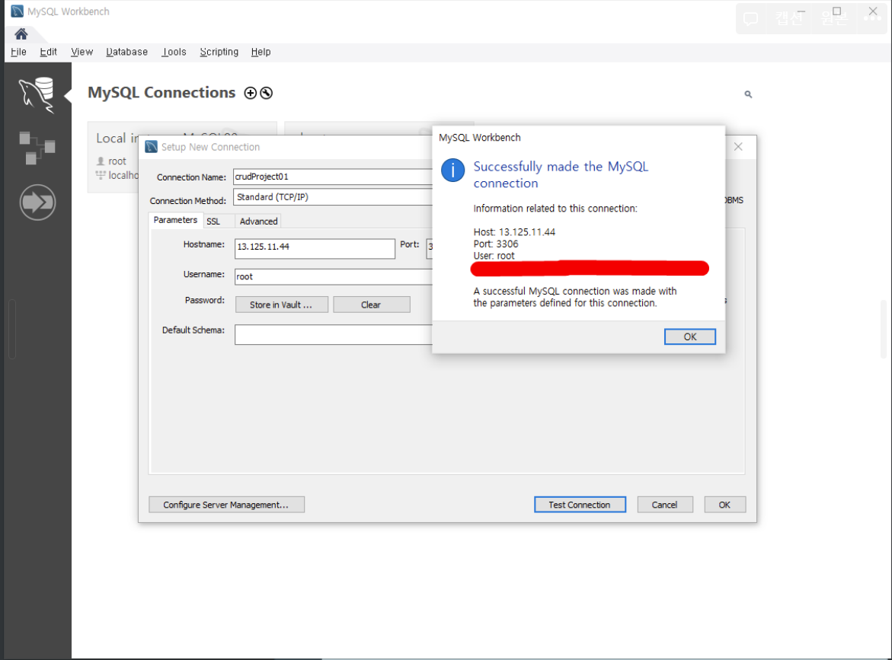Click the Username input field
Image resolution: width=892 pixels, height=660 pixels.
click(334, 277)
